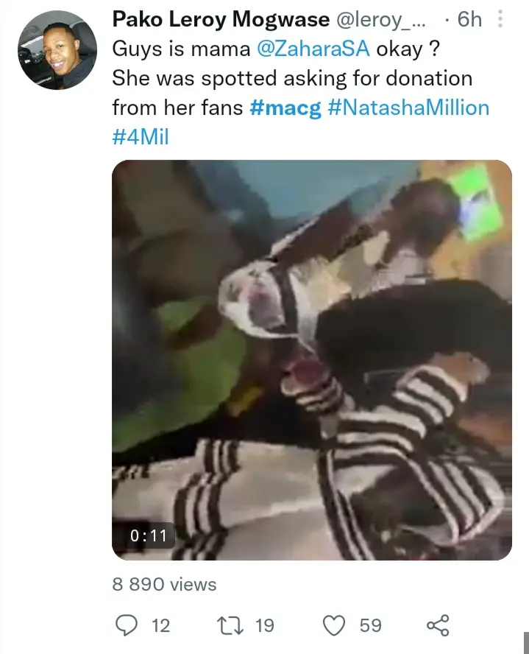The width and height of the screenshot is (529, 654).
Task: Click the 12 replies count
Action: pyautogui.click(x=161, y=625)
